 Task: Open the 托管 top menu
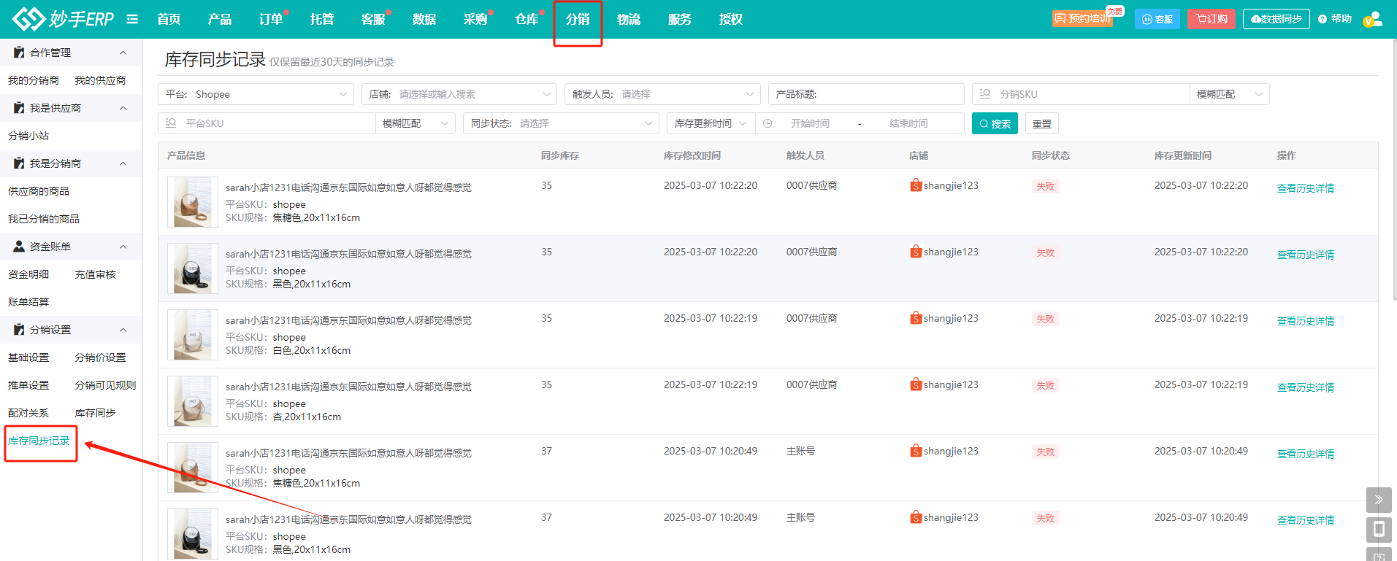click(322, 19)
